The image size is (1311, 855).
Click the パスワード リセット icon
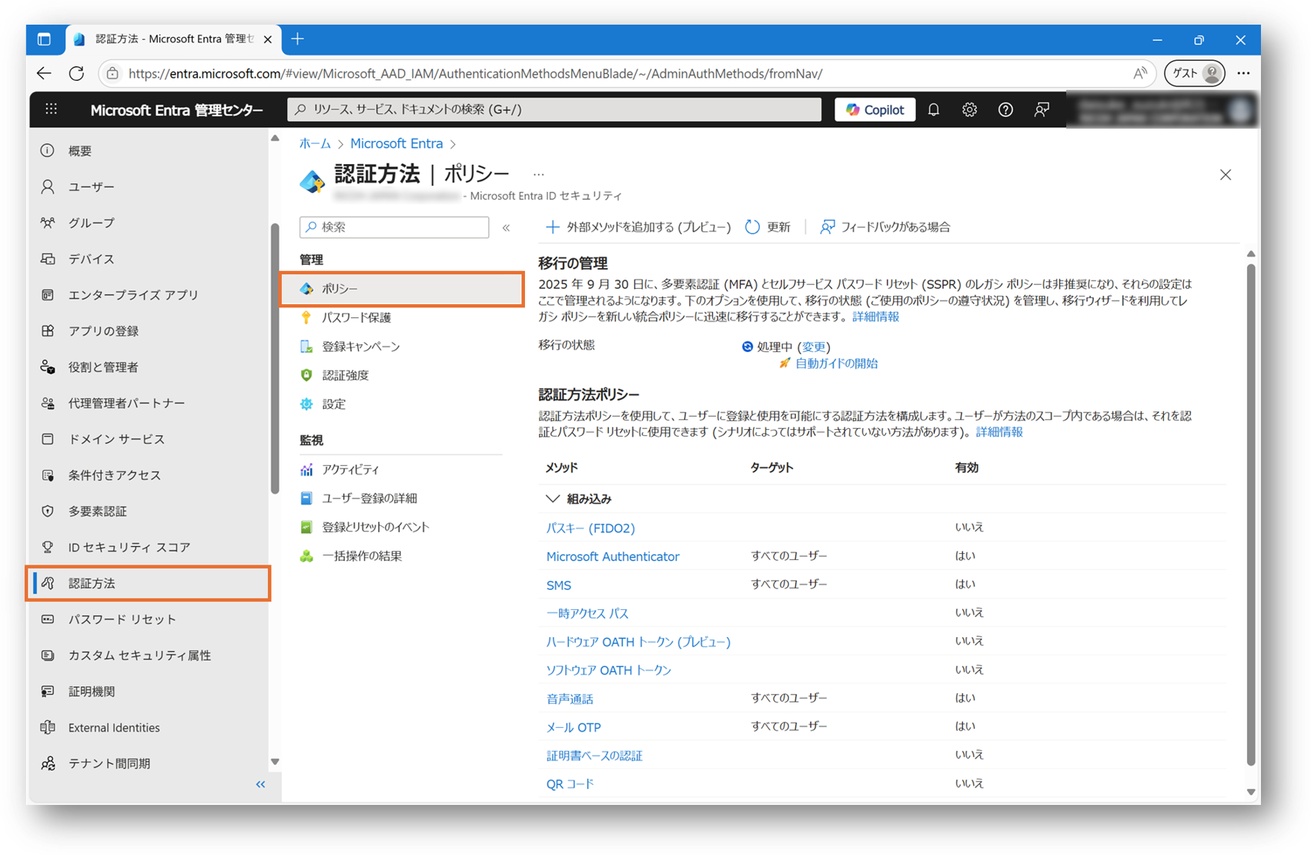point(48,619)
